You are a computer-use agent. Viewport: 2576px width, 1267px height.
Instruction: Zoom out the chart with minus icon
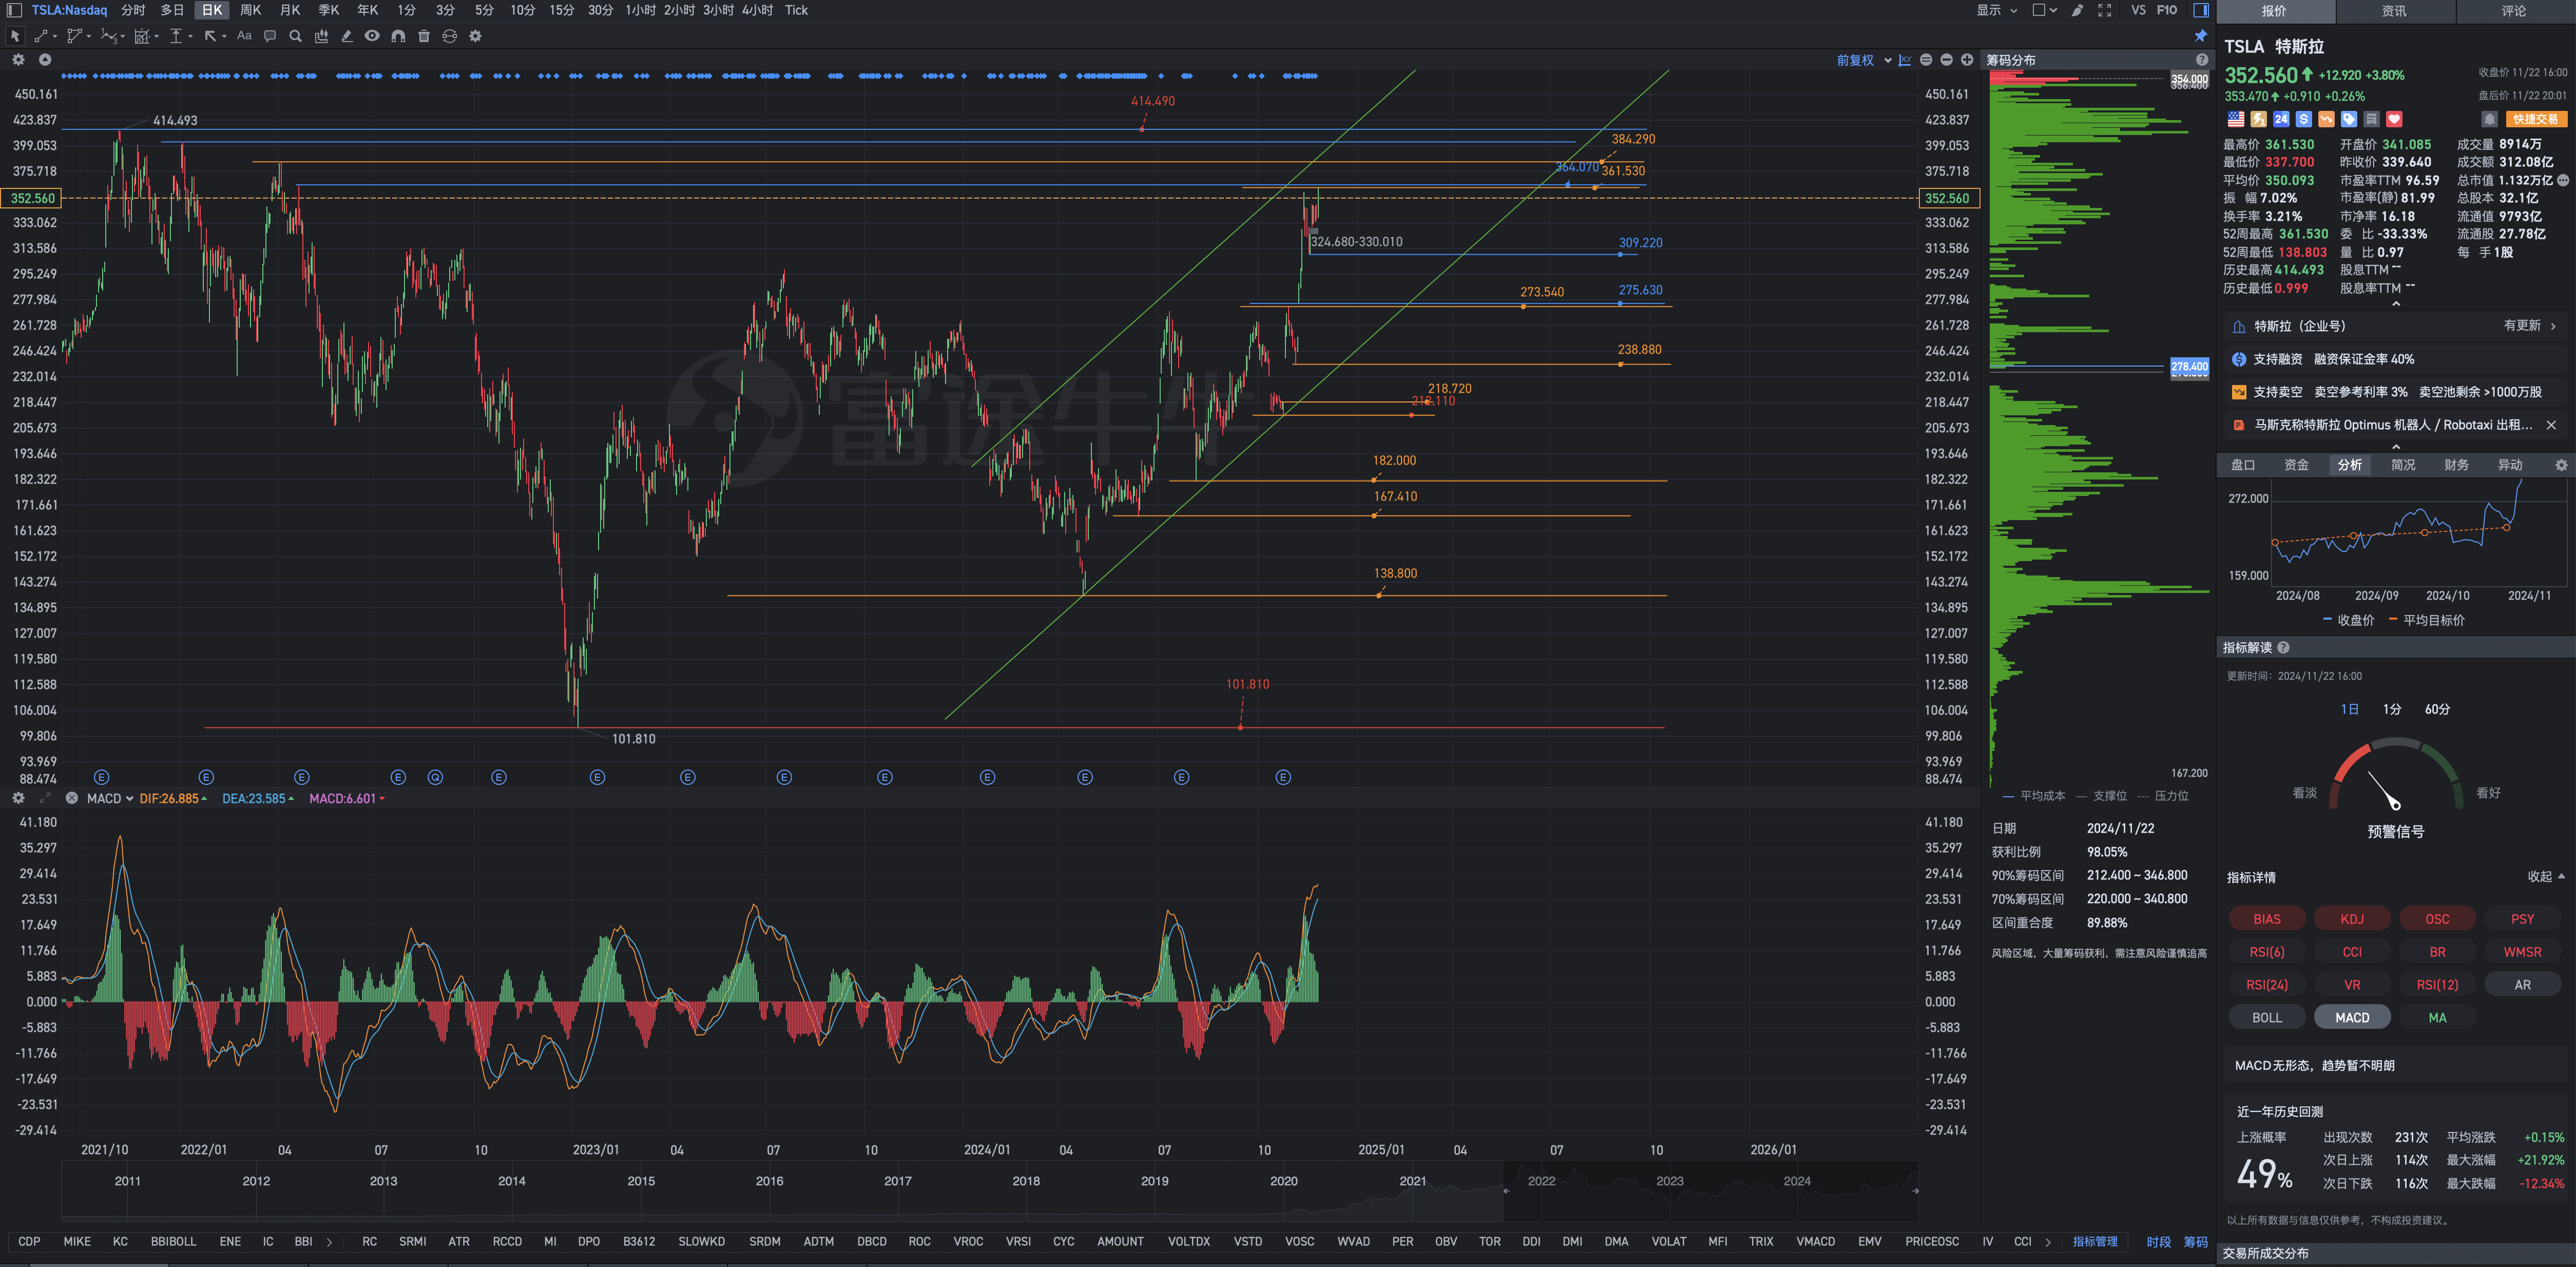1946,60
